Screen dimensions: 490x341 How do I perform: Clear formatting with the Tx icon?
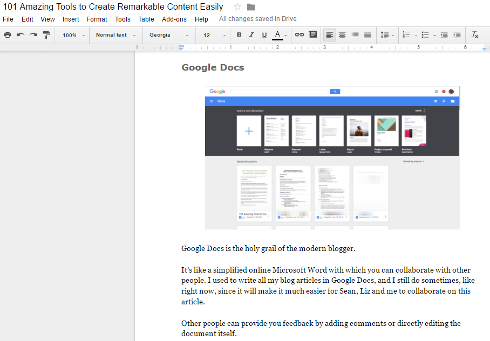(475, 35)
